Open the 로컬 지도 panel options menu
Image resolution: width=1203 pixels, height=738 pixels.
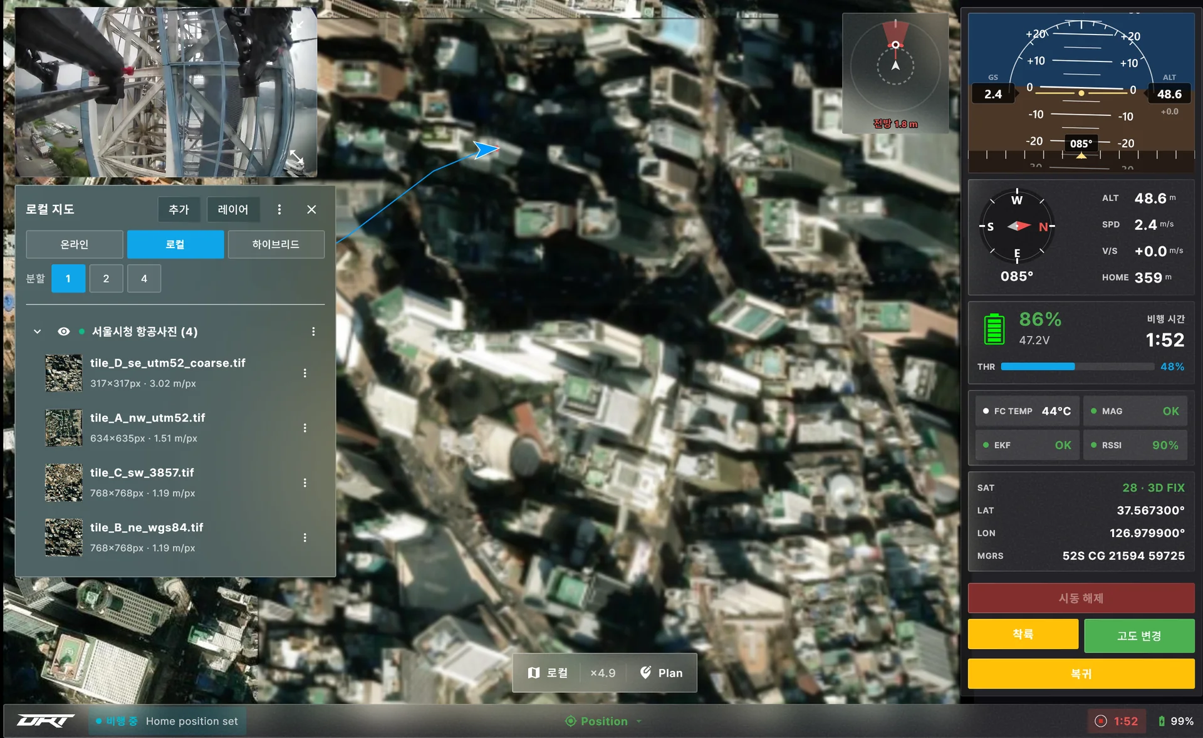coord(279,209)
